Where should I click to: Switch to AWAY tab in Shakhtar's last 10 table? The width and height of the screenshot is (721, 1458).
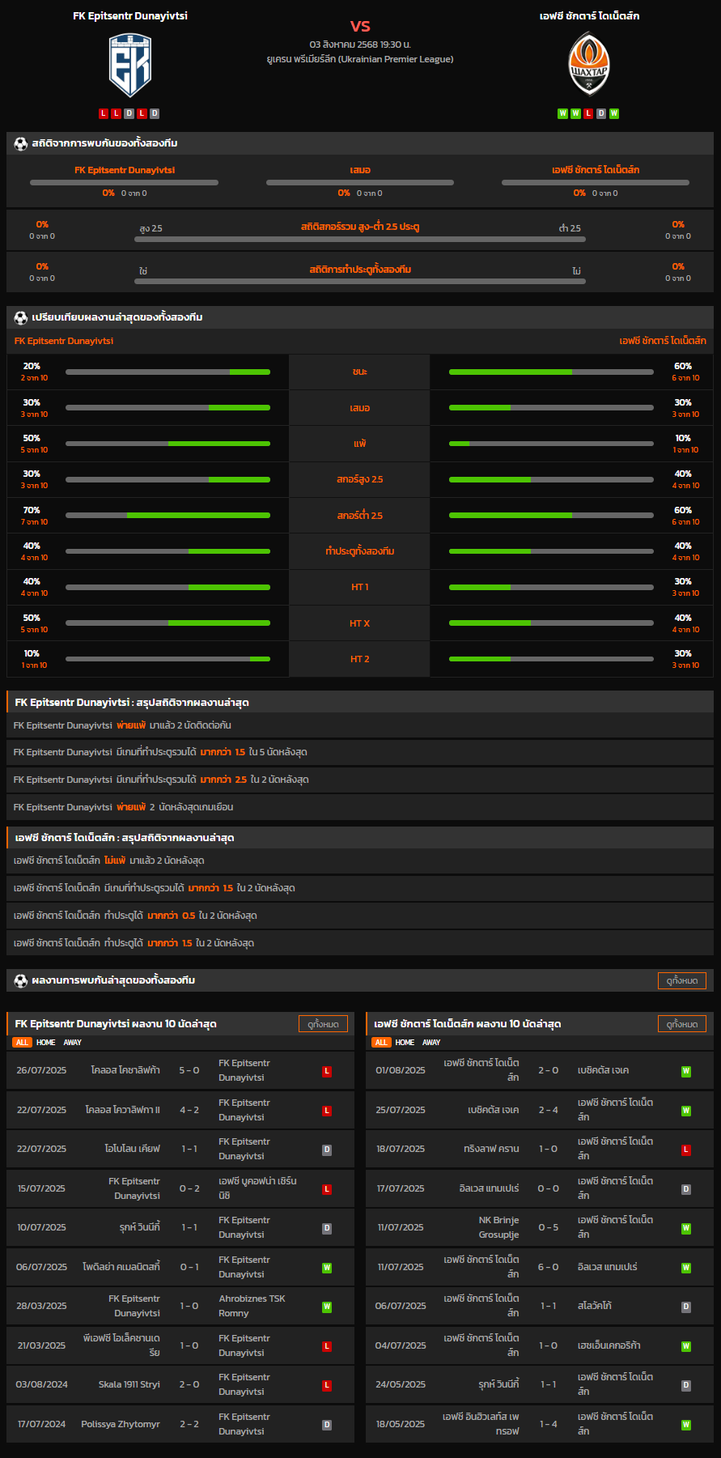click(x=432, y=1043)
